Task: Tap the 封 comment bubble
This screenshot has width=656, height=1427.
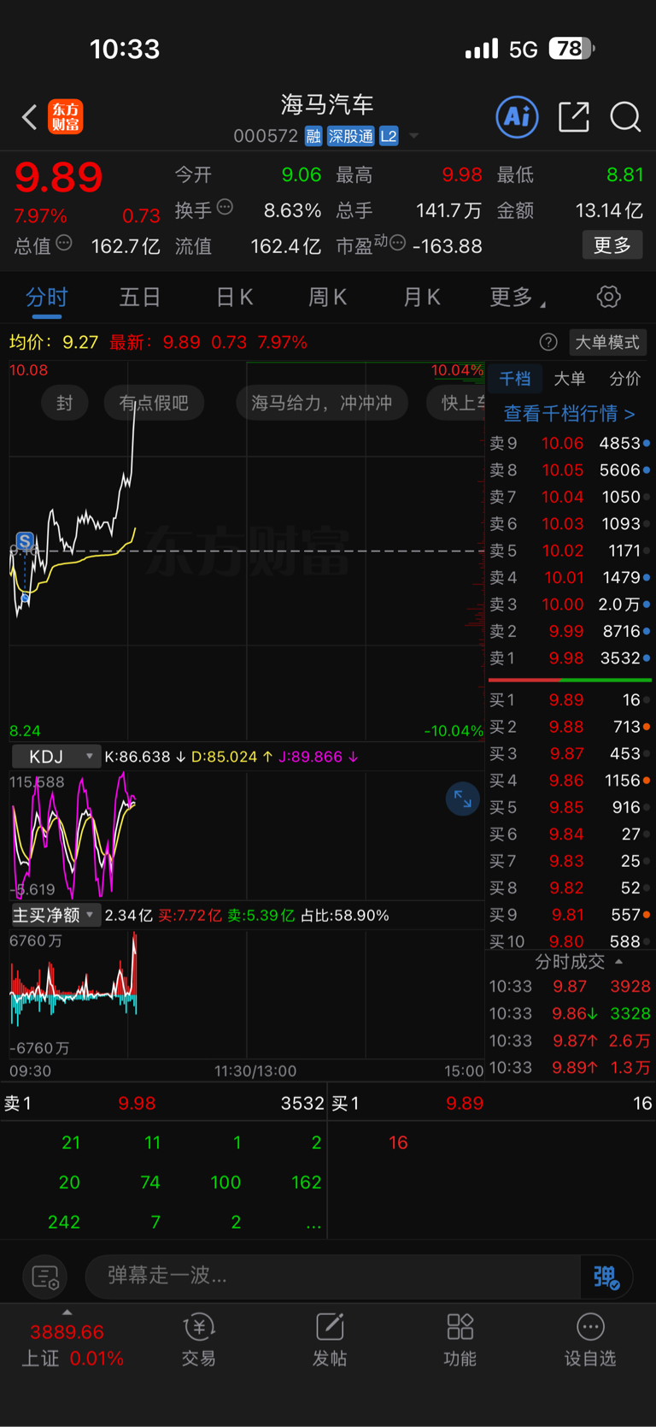Action: [x=65, y=403]
